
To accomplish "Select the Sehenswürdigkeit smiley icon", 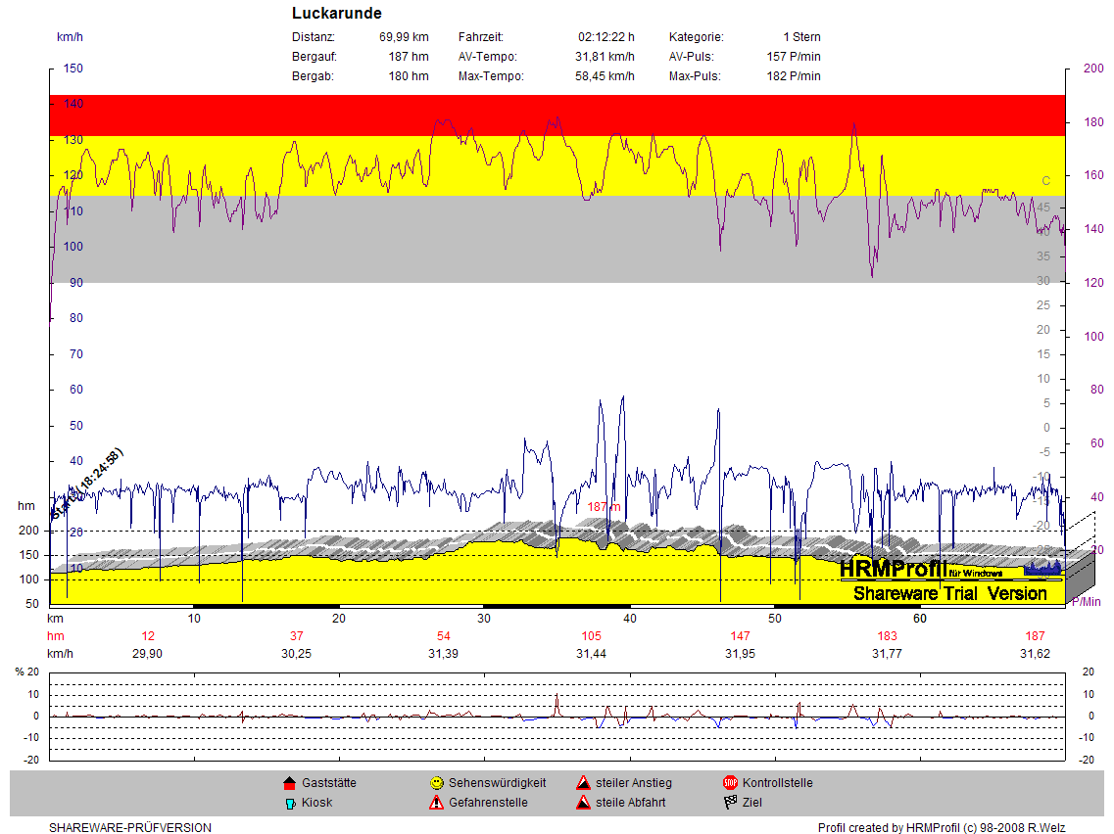I will (436, 783).
